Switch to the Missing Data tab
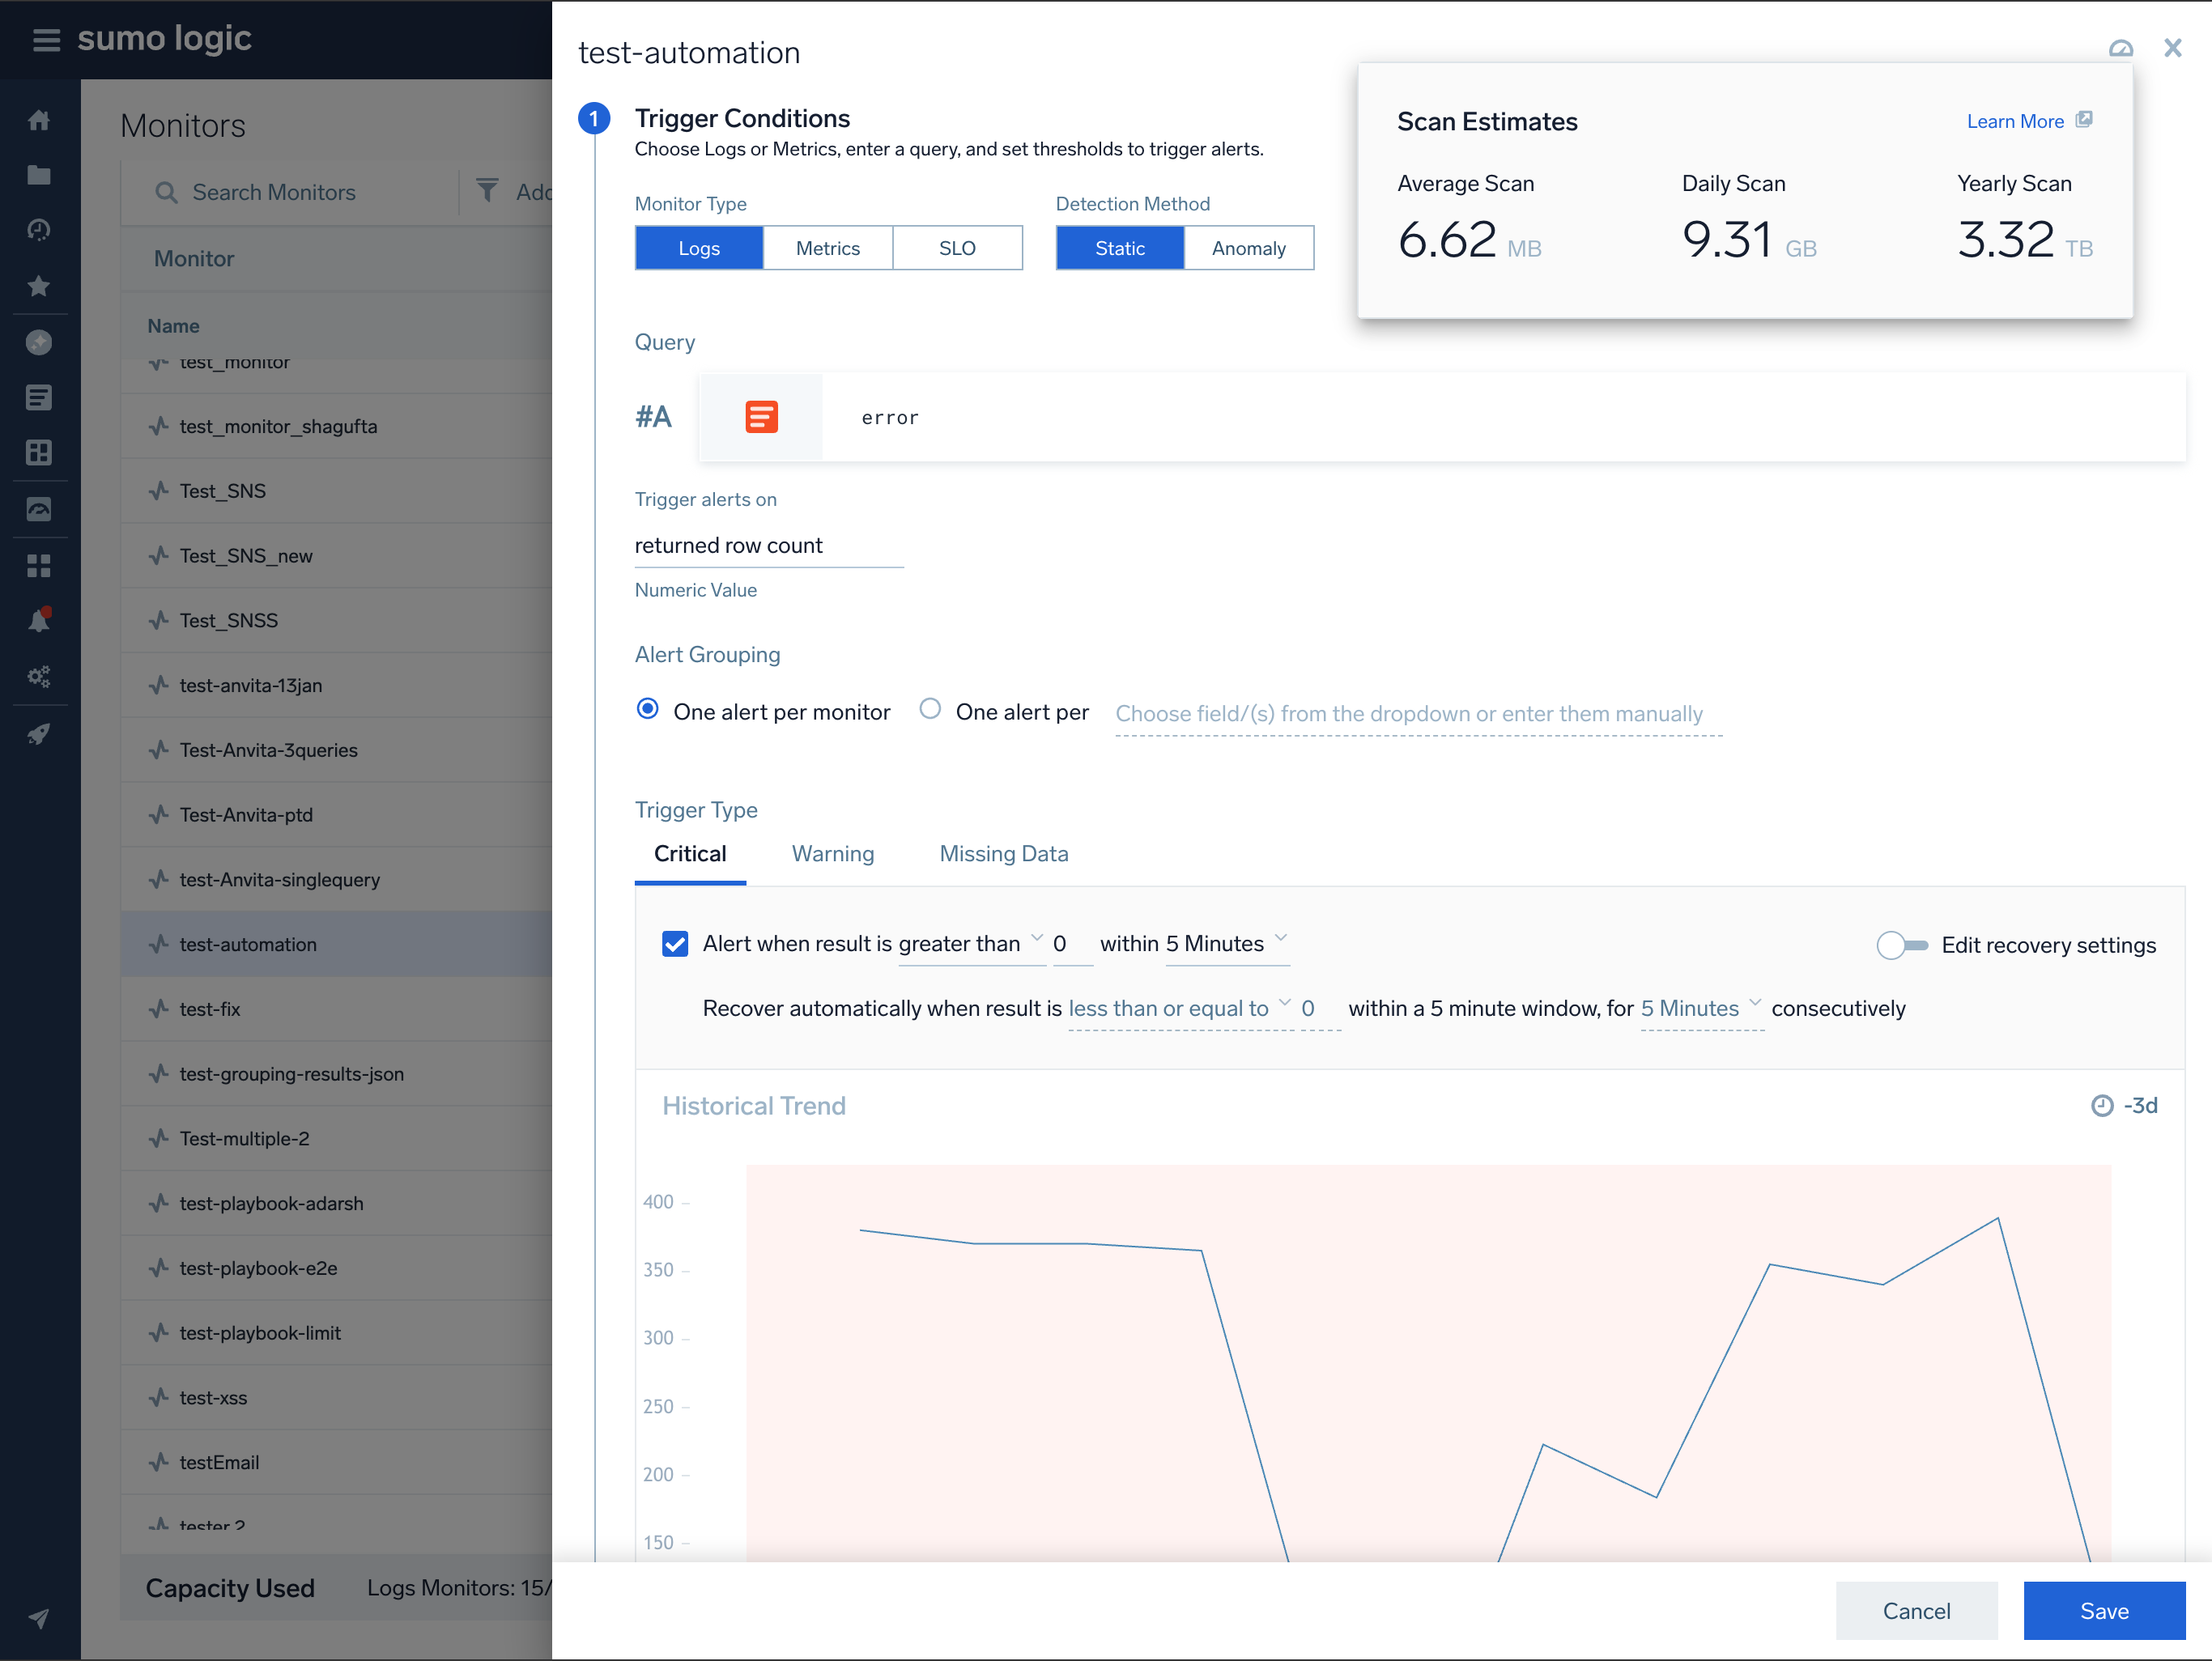Screen dimensions: 2212x1661 tap(1003, 854)
